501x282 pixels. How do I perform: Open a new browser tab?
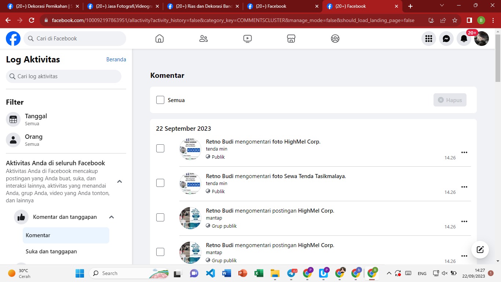pos(410,6)
